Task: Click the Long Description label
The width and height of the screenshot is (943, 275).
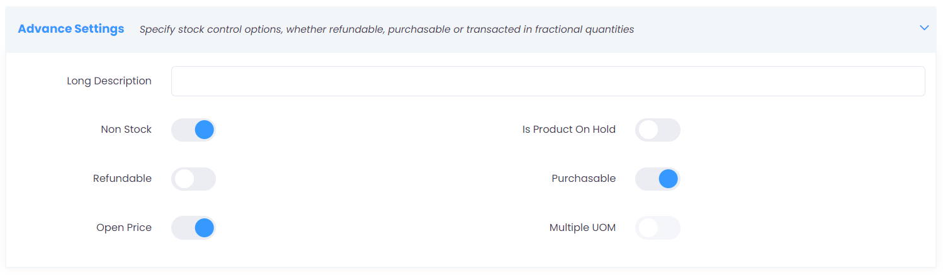Action: click(x=109, y=81)
